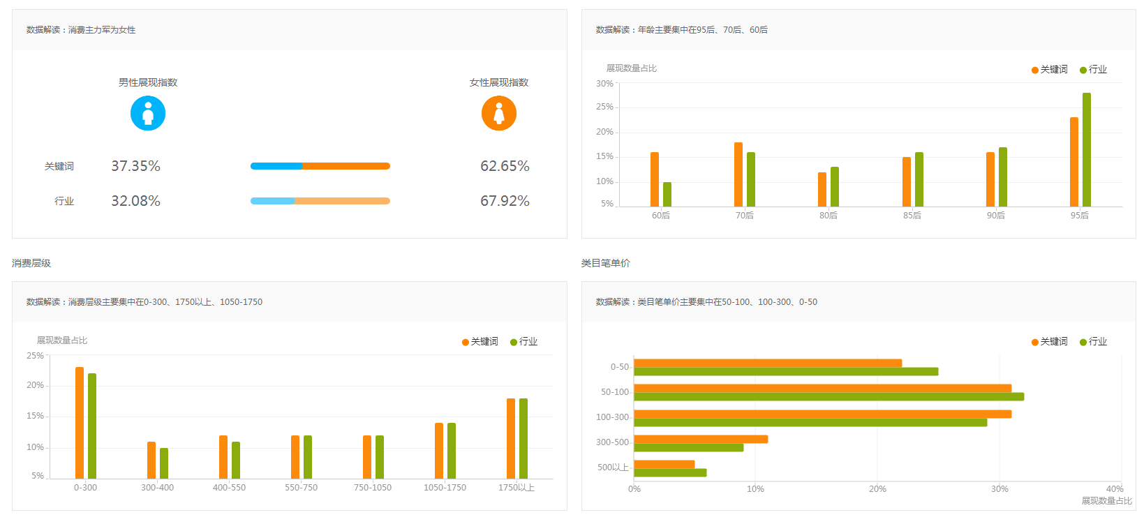The height and width of the screenshot is (524, 1137).
Task: Select the green 行业 bar for 400-550
Action: pos(236,461)
